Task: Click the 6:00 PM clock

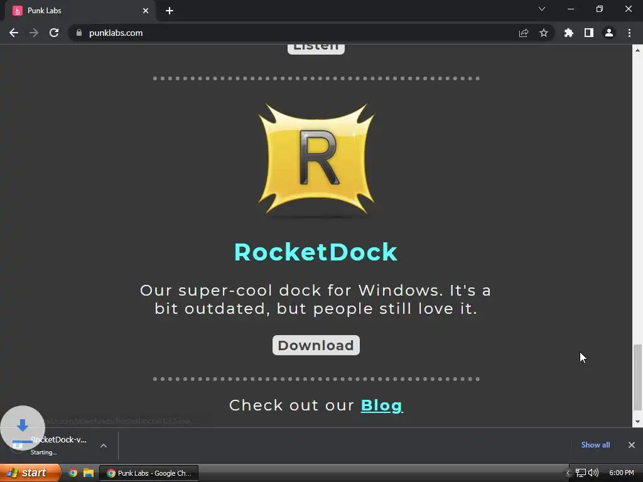Action: coord(622,473)
